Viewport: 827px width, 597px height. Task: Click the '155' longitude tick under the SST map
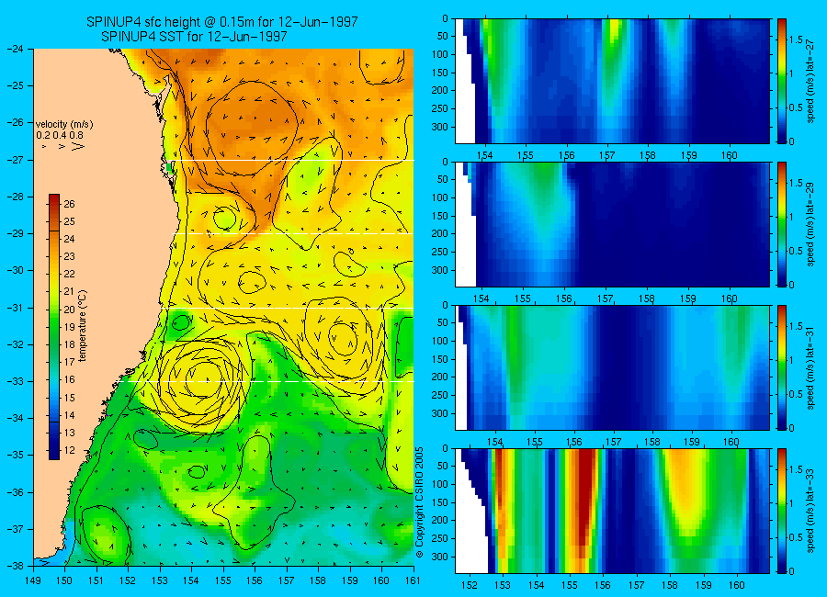[x=223, y=581]
